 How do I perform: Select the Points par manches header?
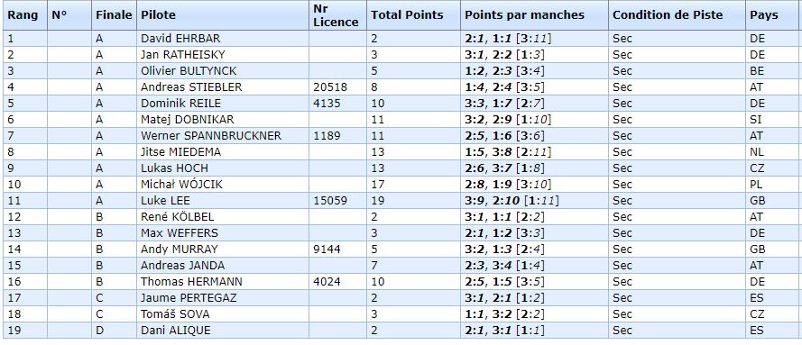point(524,15)
